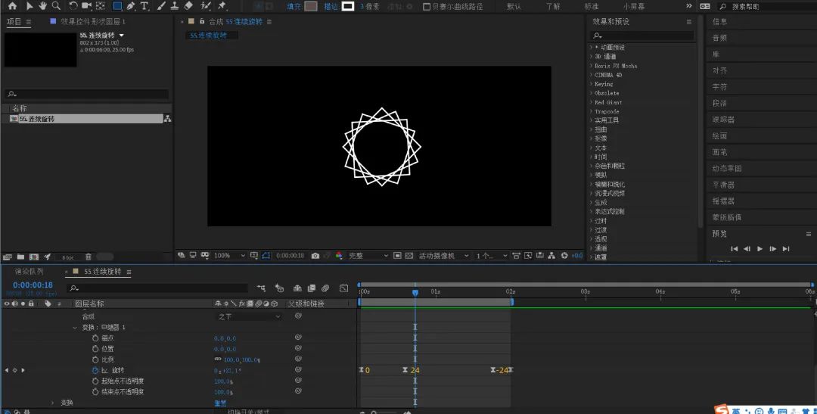Toggle the transparency grid icon
Screen dimensions: 817x414
[409, 256]
